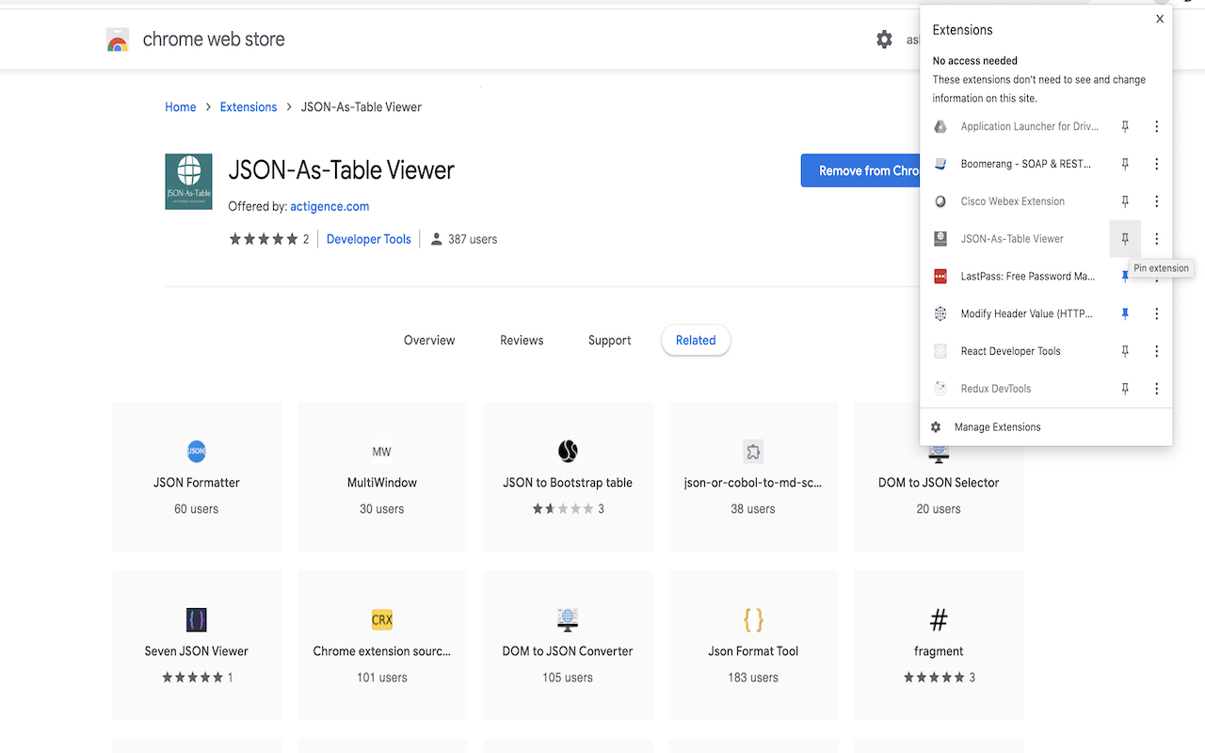Click five-star rating of JSON-As-Table Viewer
This screenshot has height=753, width=1205.
(263, 239)
